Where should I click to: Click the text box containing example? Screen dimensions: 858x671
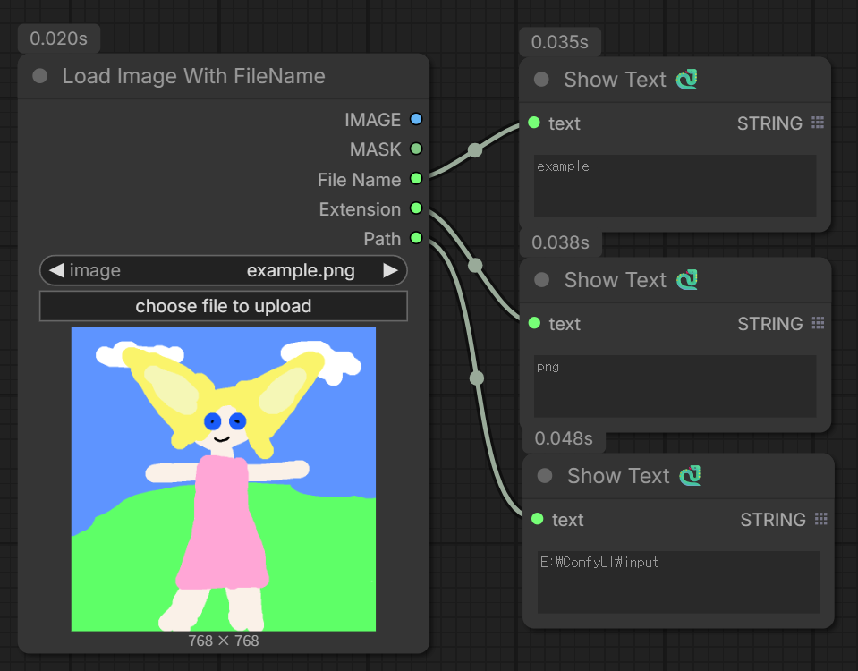tap(675, 186)
